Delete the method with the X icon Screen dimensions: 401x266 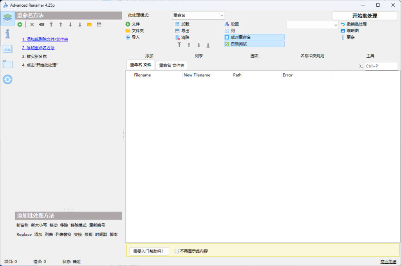click(32, 25)
